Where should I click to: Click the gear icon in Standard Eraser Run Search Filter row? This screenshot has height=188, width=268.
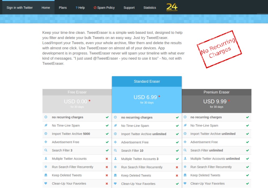coord(115,167)
